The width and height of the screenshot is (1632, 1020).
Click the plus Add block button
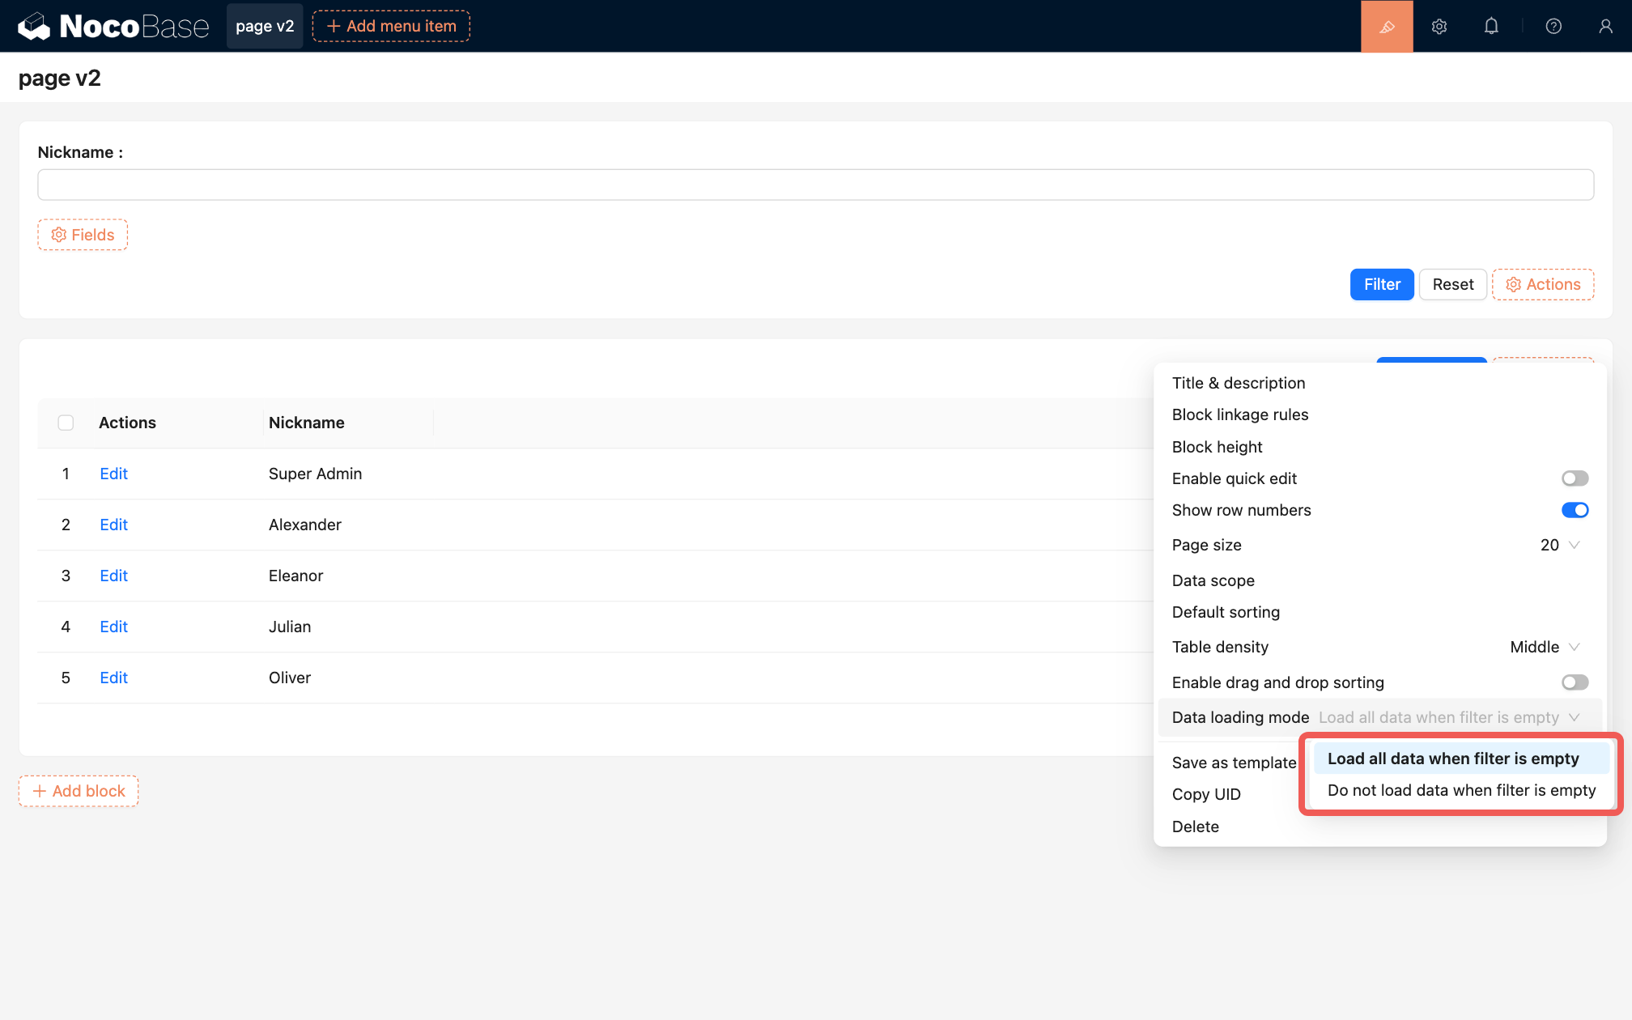79,791
